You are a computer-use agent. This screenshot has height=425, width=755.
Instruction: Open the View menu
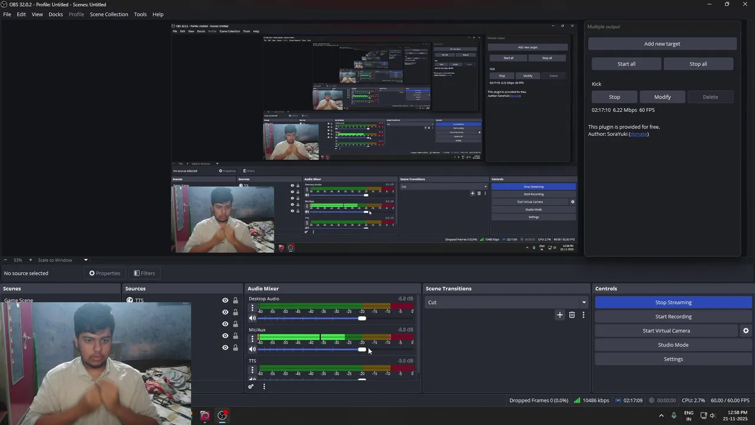coord(37,14)
